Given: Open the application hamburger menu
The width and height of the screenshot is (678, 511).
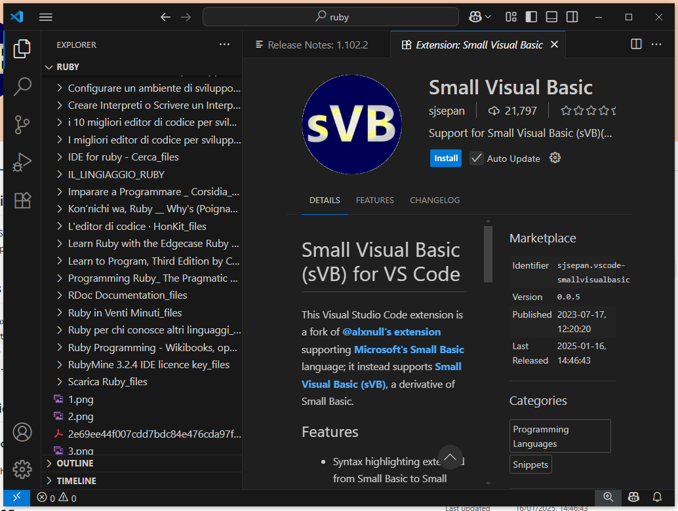Looking at the screenshot, I should (46, 17).
